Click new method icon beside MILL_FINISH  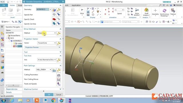pos(54,70)
